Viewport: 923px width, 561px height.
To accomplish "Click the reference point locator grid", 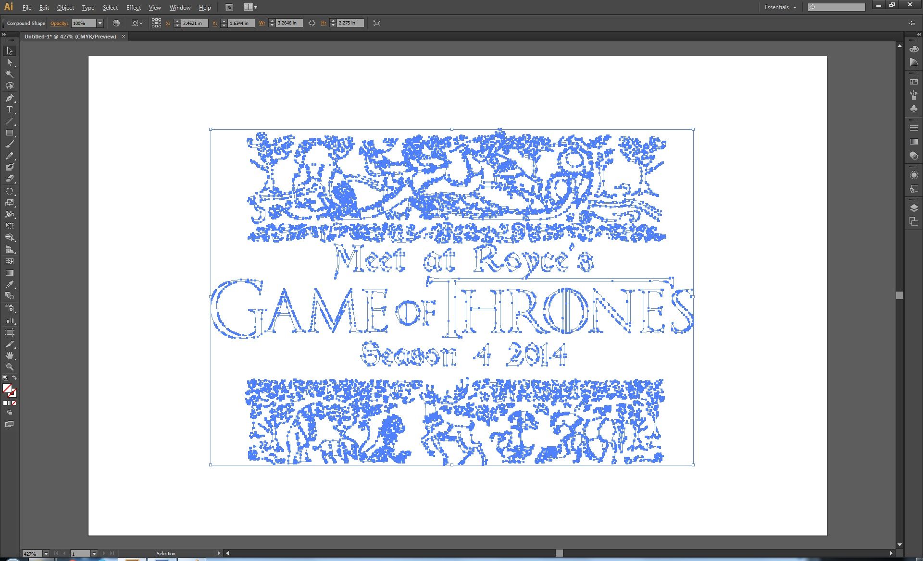I will click(x=156, y=23).
